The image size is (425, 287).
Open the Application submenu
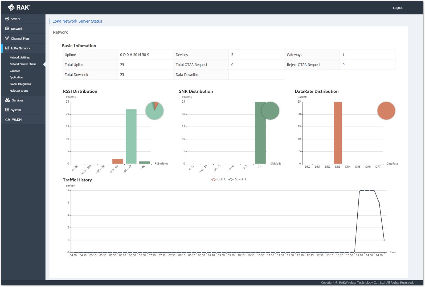16,77
